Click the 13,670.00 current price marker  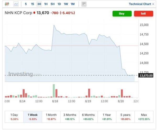click(146, 75)
